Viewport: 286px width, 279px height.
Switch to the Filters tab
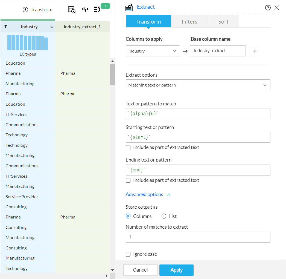189,22
